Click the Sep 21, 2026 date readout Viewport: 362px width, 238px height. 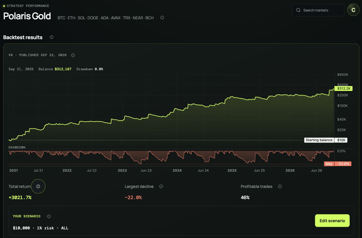[x=21, y=69]
